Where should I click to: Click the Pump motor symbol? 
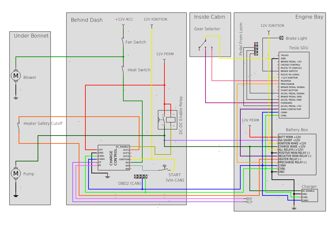pos(16,173)
